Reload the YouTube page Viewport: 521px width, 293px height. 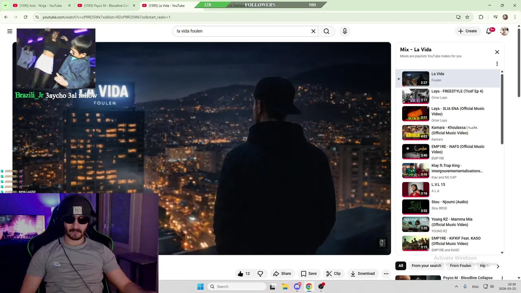25,17
